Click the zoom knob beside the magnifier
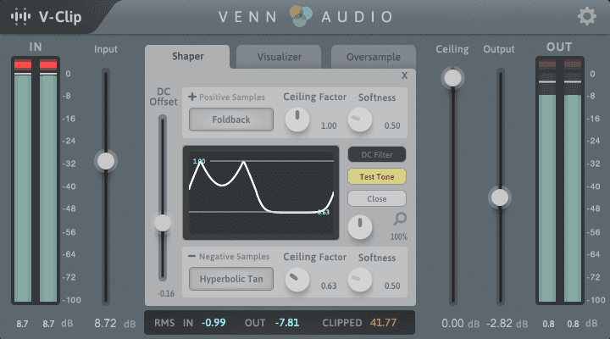The width and height of the screenshot is (610, 339). coord(360,225)
